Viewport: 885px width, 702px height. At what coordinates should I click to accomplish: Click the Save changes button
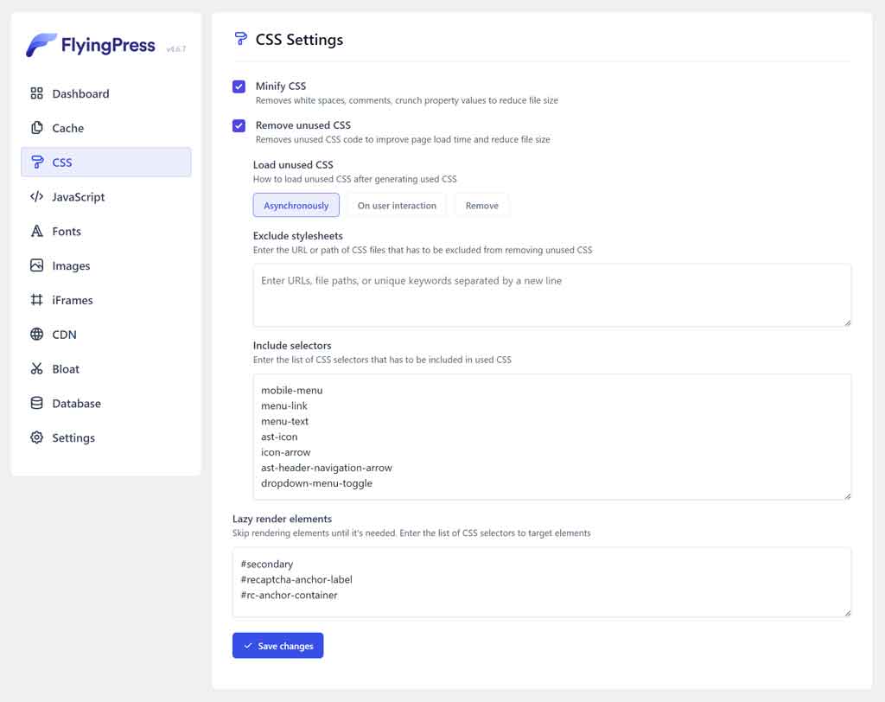coord(277,645)
